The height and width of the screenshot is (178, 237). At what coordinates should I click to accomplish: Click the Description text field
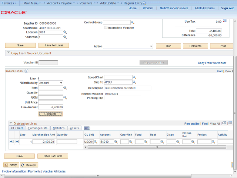127,88
